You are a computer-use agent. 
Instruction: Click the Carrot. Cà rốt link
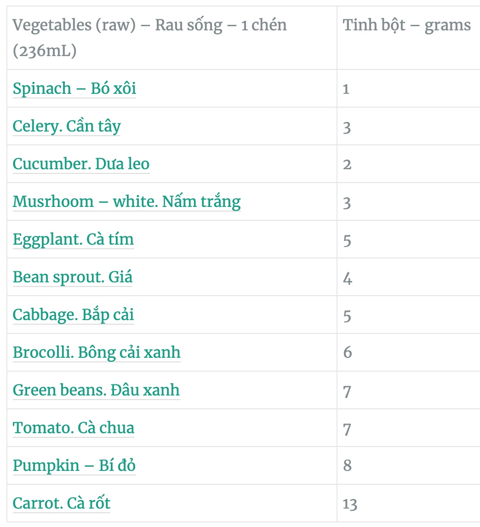[x=62, y=503]
